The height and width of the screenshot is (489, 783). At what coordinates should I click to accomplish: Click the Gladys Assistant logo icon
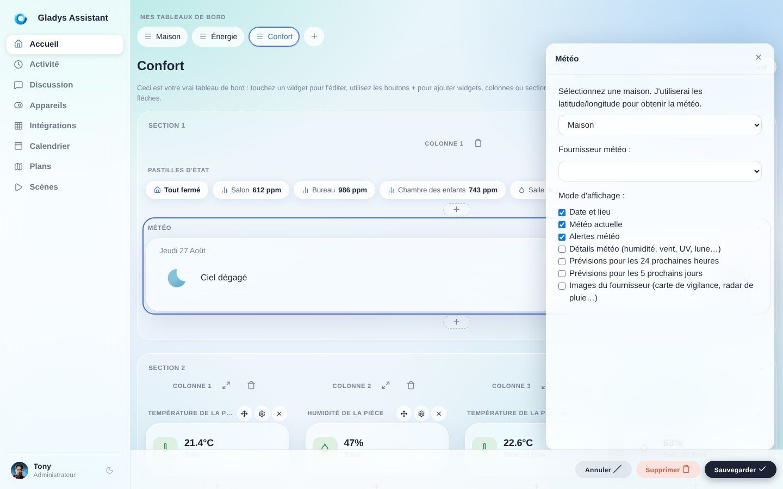[21, 18]
